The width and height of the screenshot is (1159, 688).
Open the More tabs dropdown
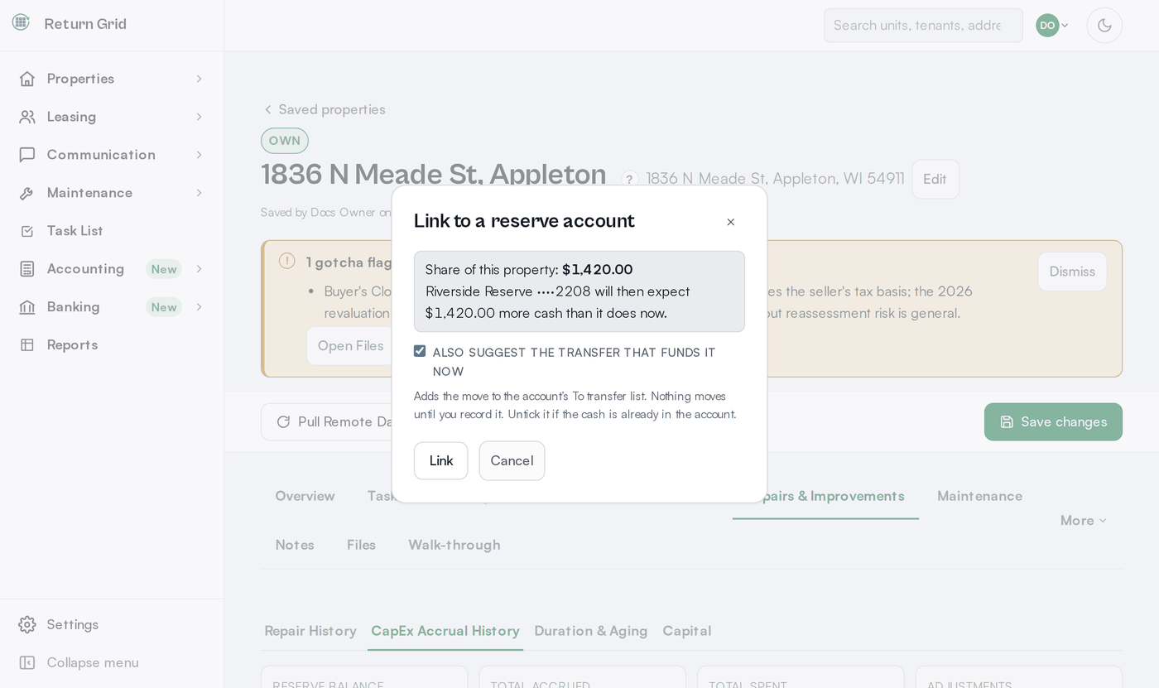click(x=1084, y=520)
